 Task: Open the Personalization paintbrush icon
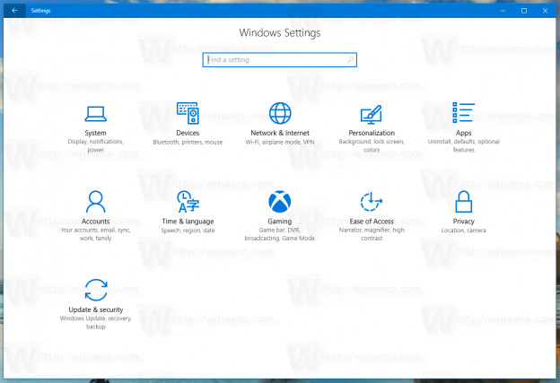[x=372, y=114]
